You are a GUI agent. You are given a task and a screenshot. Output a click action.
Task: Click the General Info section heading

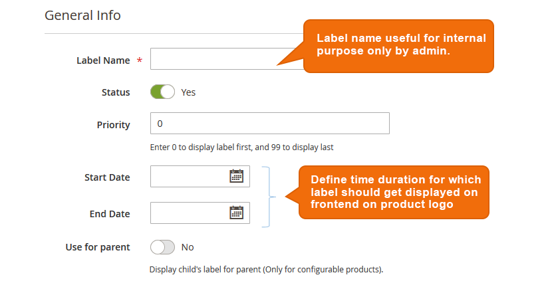tap(82, 15)
